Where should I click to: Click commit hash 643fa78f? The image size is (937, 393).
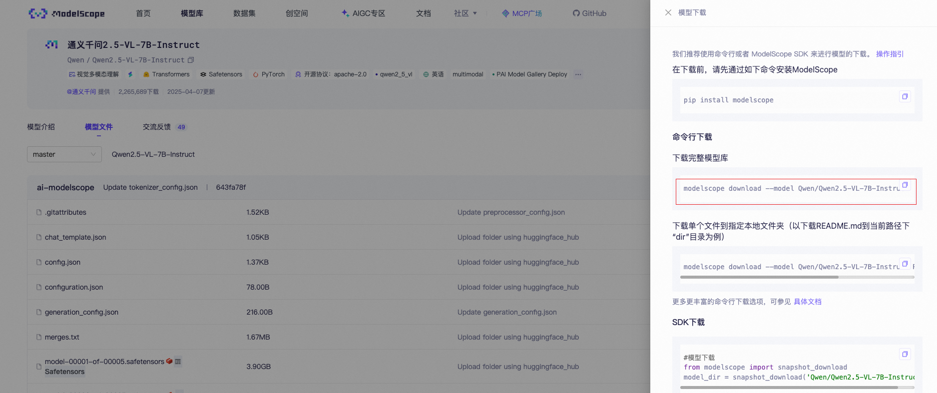[231, 187]
